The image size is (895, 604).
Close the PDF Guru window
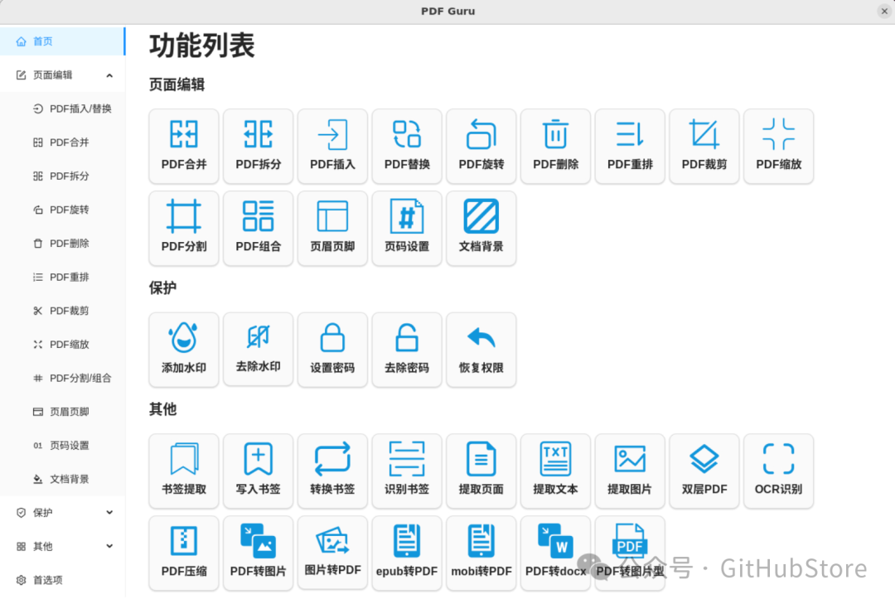[884, 11]
